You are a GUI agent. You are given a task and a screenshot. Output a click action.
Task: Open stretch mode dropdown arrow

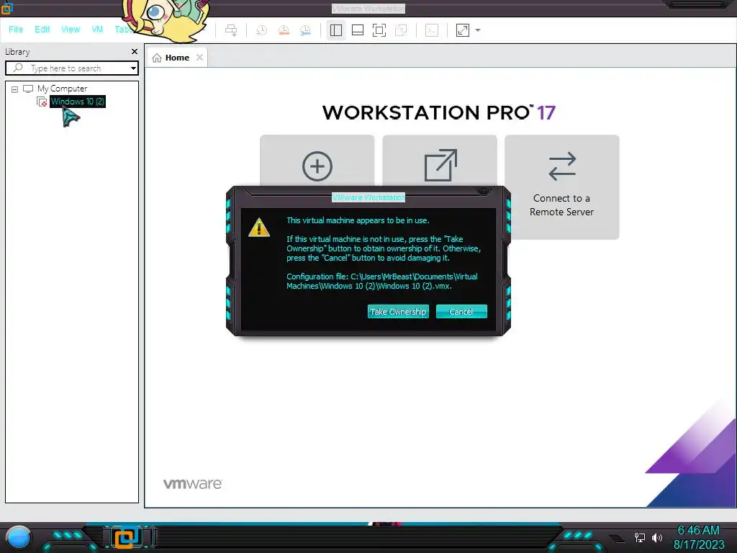coord(478,30)
